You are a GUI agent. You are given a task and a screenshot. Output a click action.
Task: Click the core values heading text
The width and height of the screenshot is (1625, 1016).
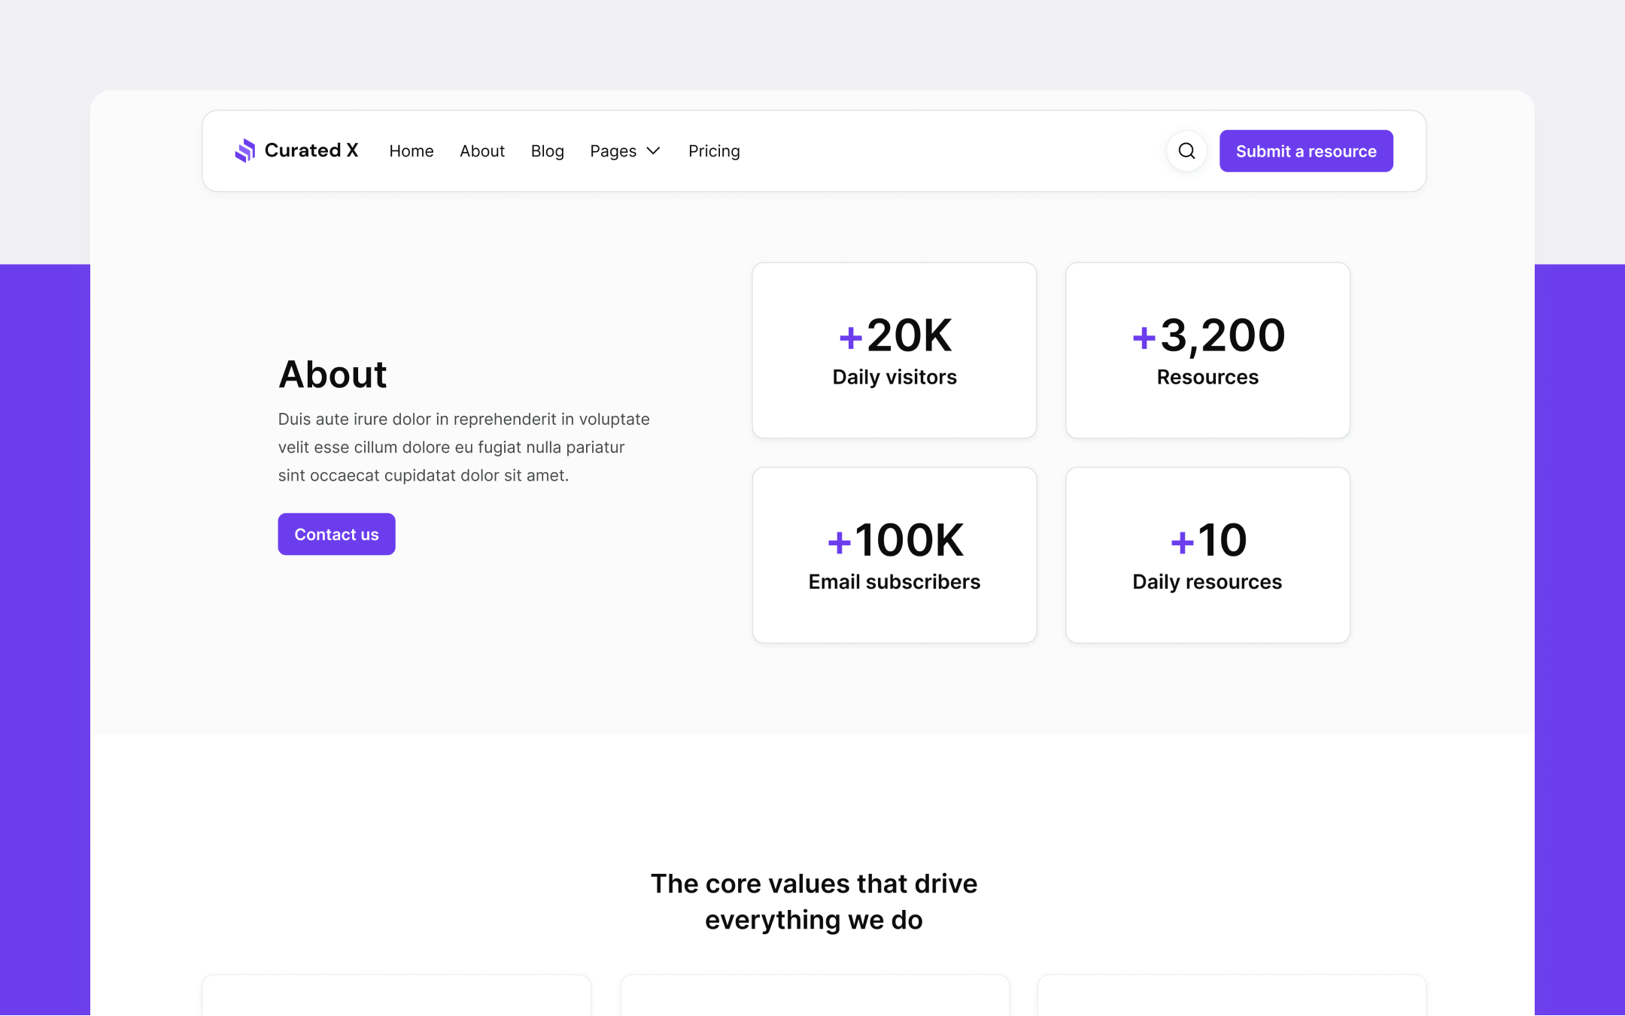click(x=814, y=901)
